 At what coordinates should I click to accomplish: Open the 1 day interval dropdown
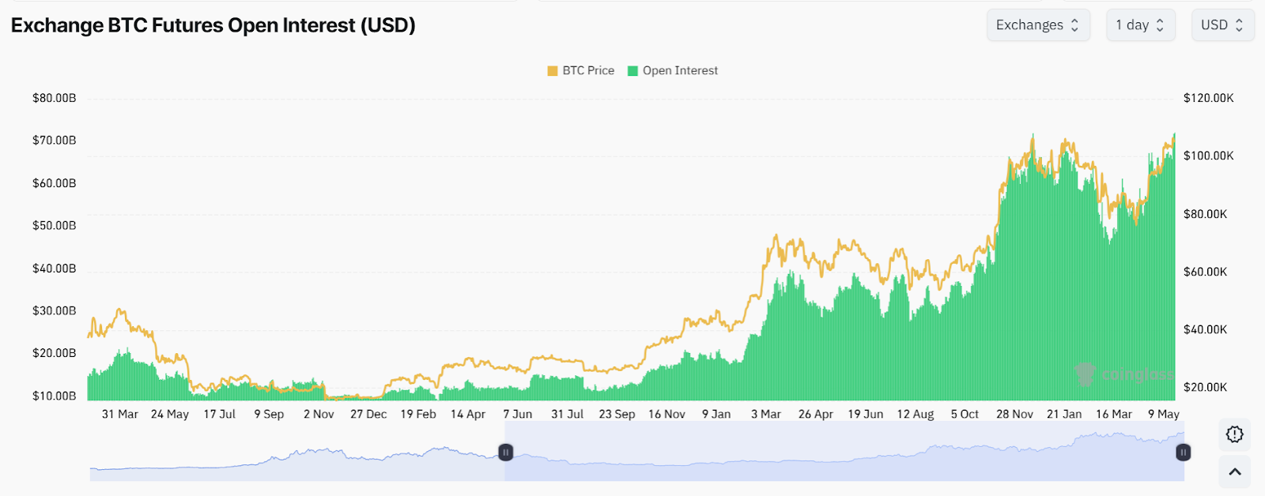[1140, 25]
